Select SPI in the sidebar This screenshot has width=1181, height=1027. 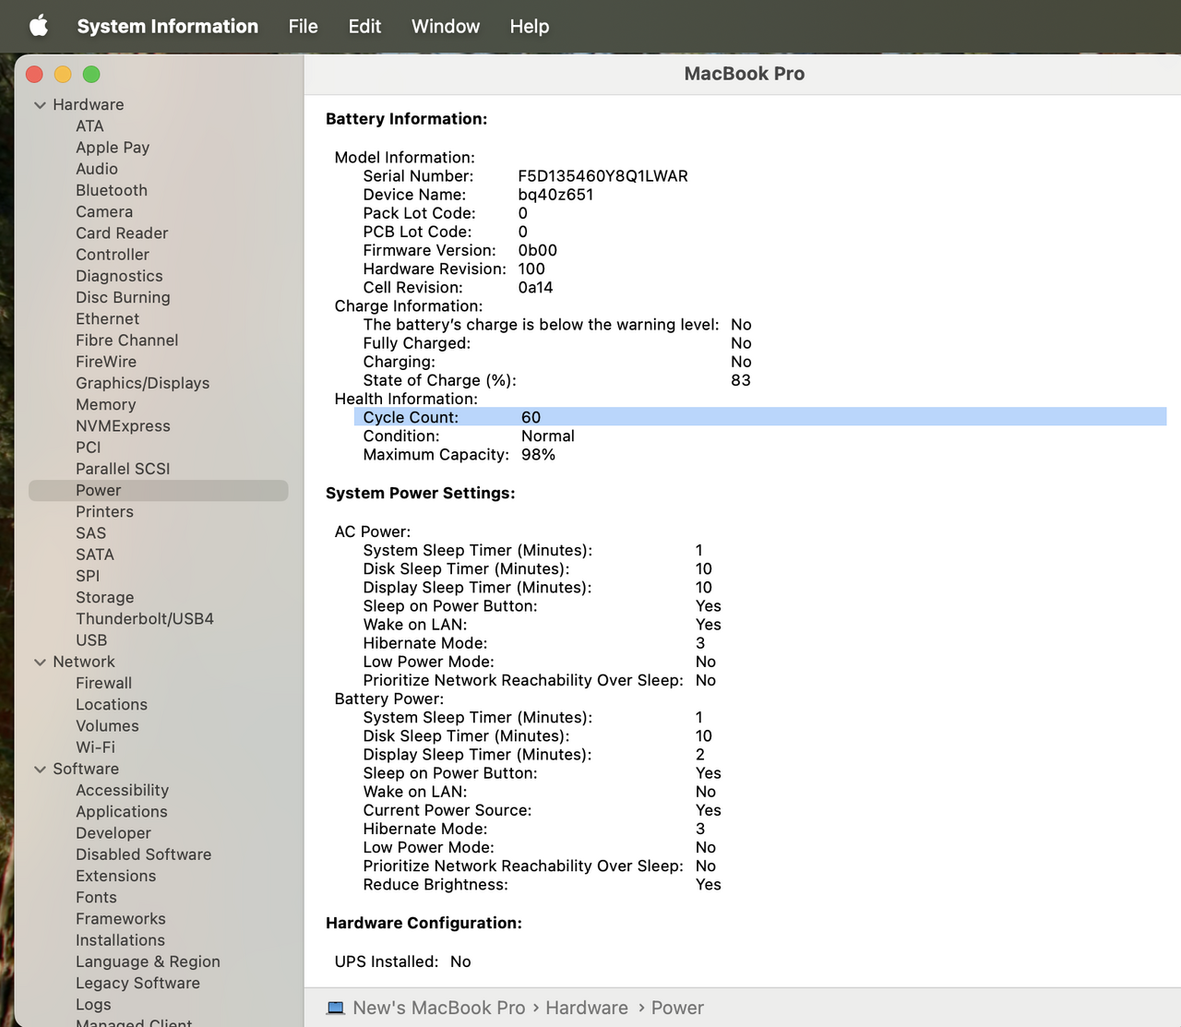click(88, 576)
